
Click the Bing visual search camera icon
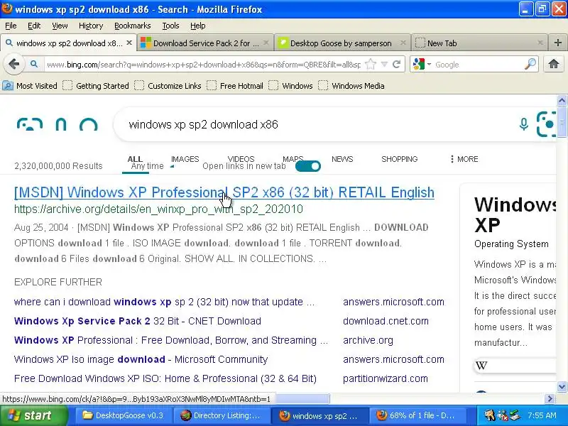click(546, 124)
